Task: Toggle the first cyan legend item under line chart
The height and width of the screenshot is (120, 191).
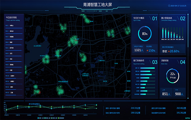Action: coord(41,118)
